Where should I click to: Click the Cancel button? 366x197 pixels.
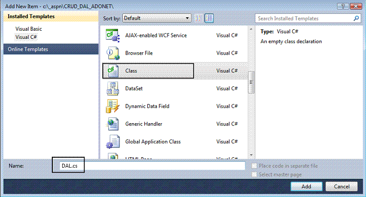[x=342, y=186]
